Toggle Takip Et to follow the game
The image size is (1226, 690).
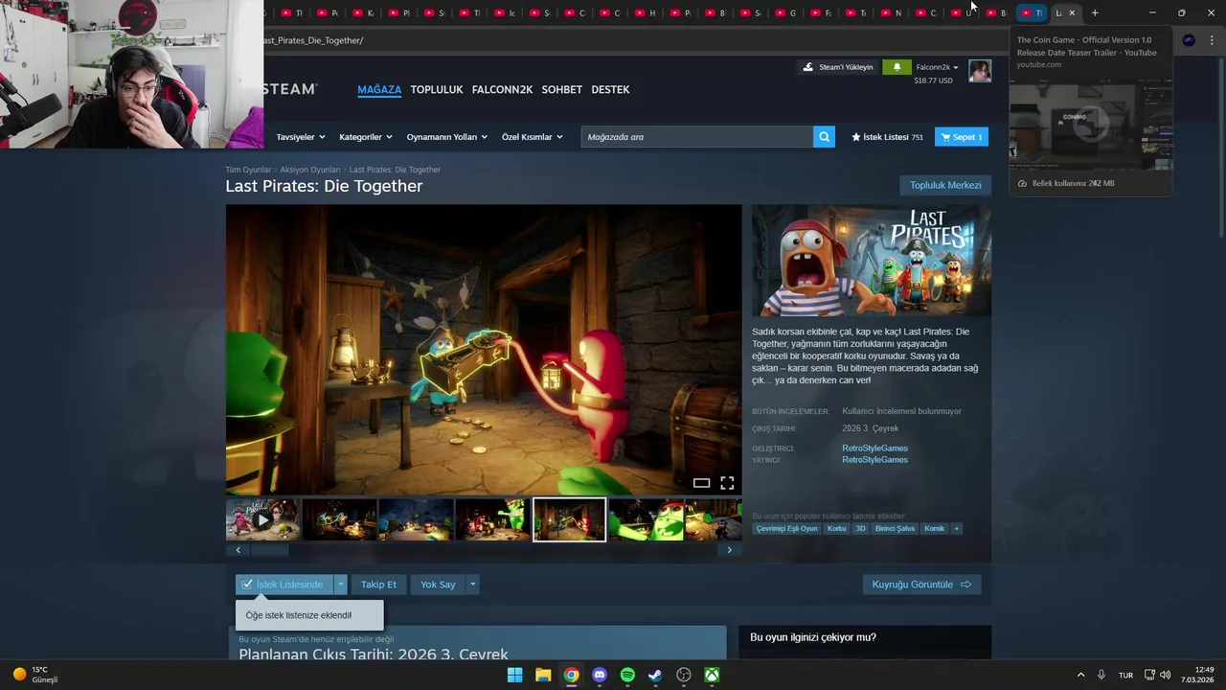click(378, 585)
